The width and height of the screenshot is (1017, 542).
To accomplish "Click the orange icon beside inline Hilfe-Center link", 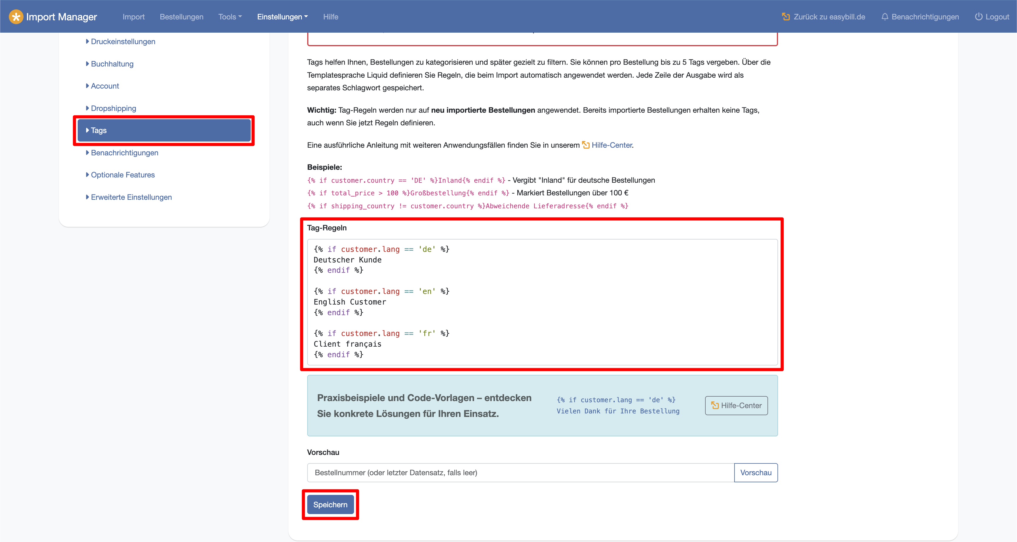I will point(586,145).
